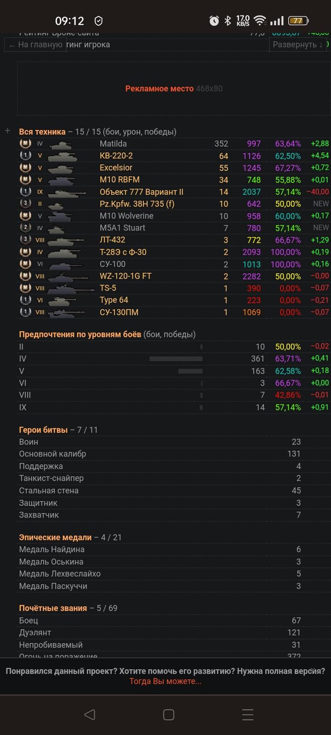This screenshot has width=331, height=735.
Task: Tap TS-5 damage value 390
Action: [x=254, y=288]
